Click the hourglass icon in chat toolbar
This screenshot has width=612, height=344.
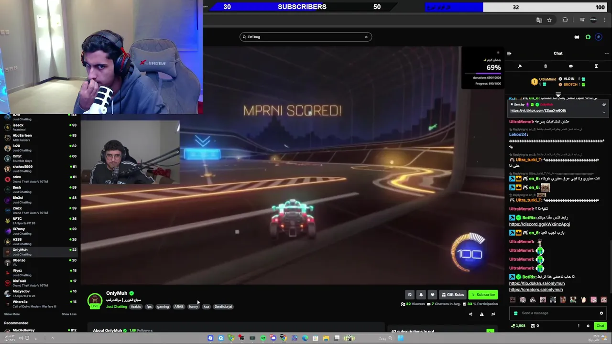coord(596,66)
